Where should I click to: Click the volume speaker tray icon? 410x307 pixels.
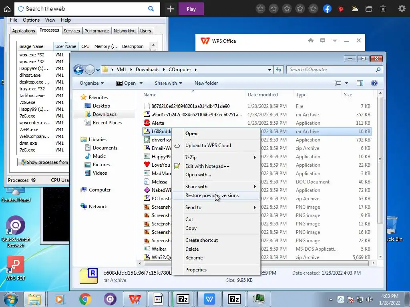369,299
